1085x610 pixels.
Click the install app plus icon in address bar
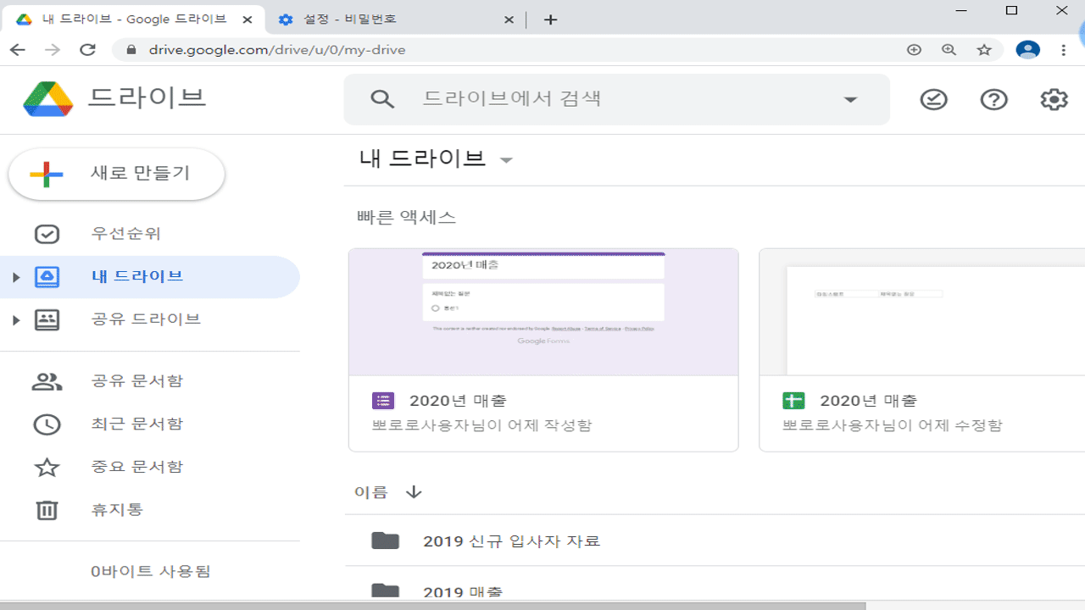(x=914, y=50)
